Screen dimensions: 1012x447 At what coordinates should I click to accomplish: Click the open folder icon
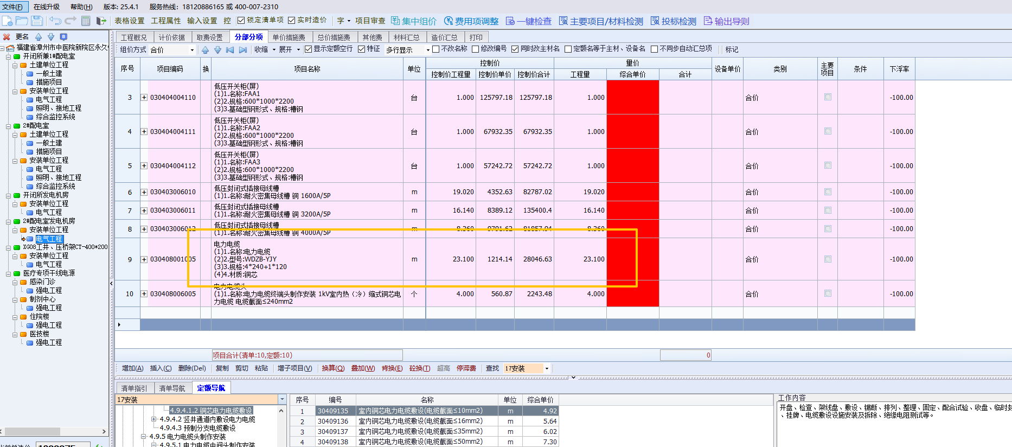22,21
